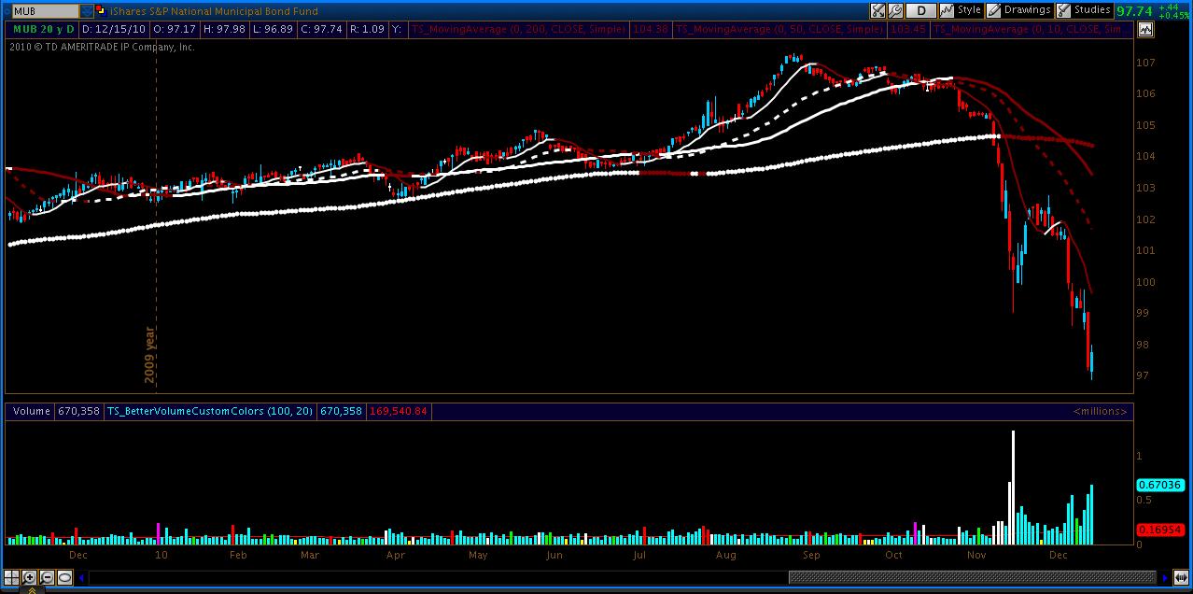This screenshot has height=594, width=1193.
Task: Click the zoom in magnifier icon
Action: 30,577
